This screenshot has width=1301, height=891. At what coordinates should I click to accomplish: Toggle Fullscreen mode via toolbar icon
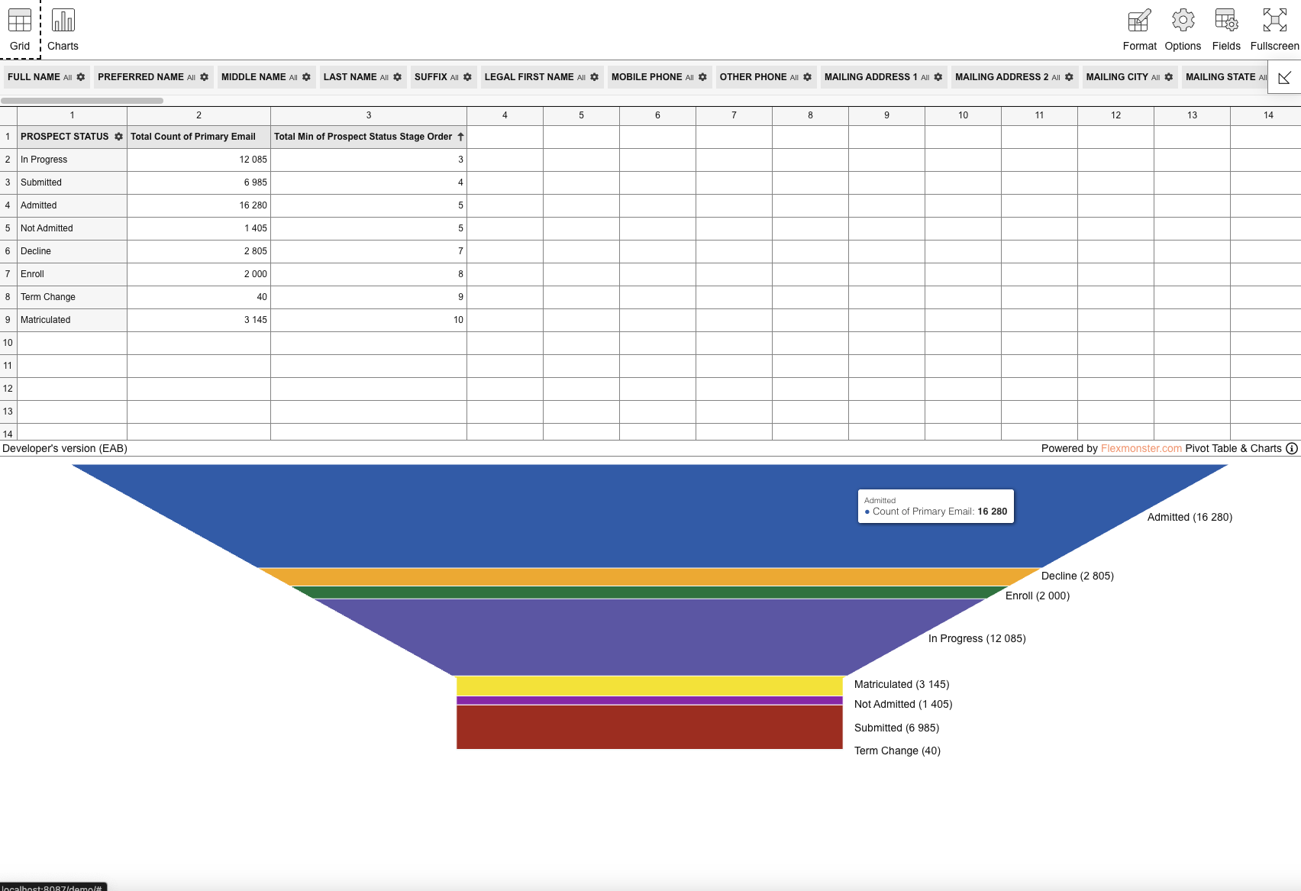point(1274,18)
